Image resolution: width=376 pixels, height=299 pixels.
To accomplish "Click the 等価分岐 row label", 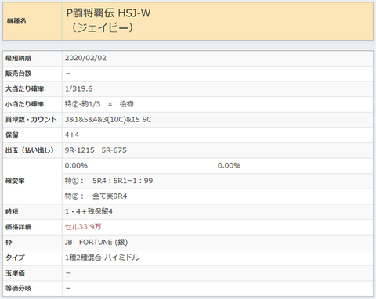I will [x=18, y=288].
